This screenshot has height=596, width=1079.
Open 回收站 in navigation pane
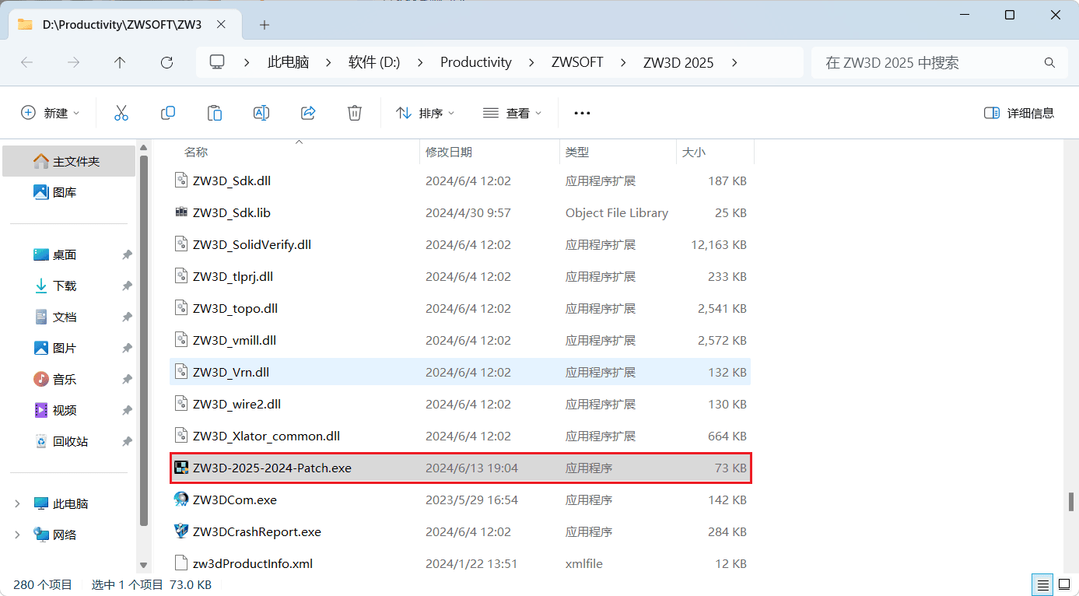click(68, 441)
